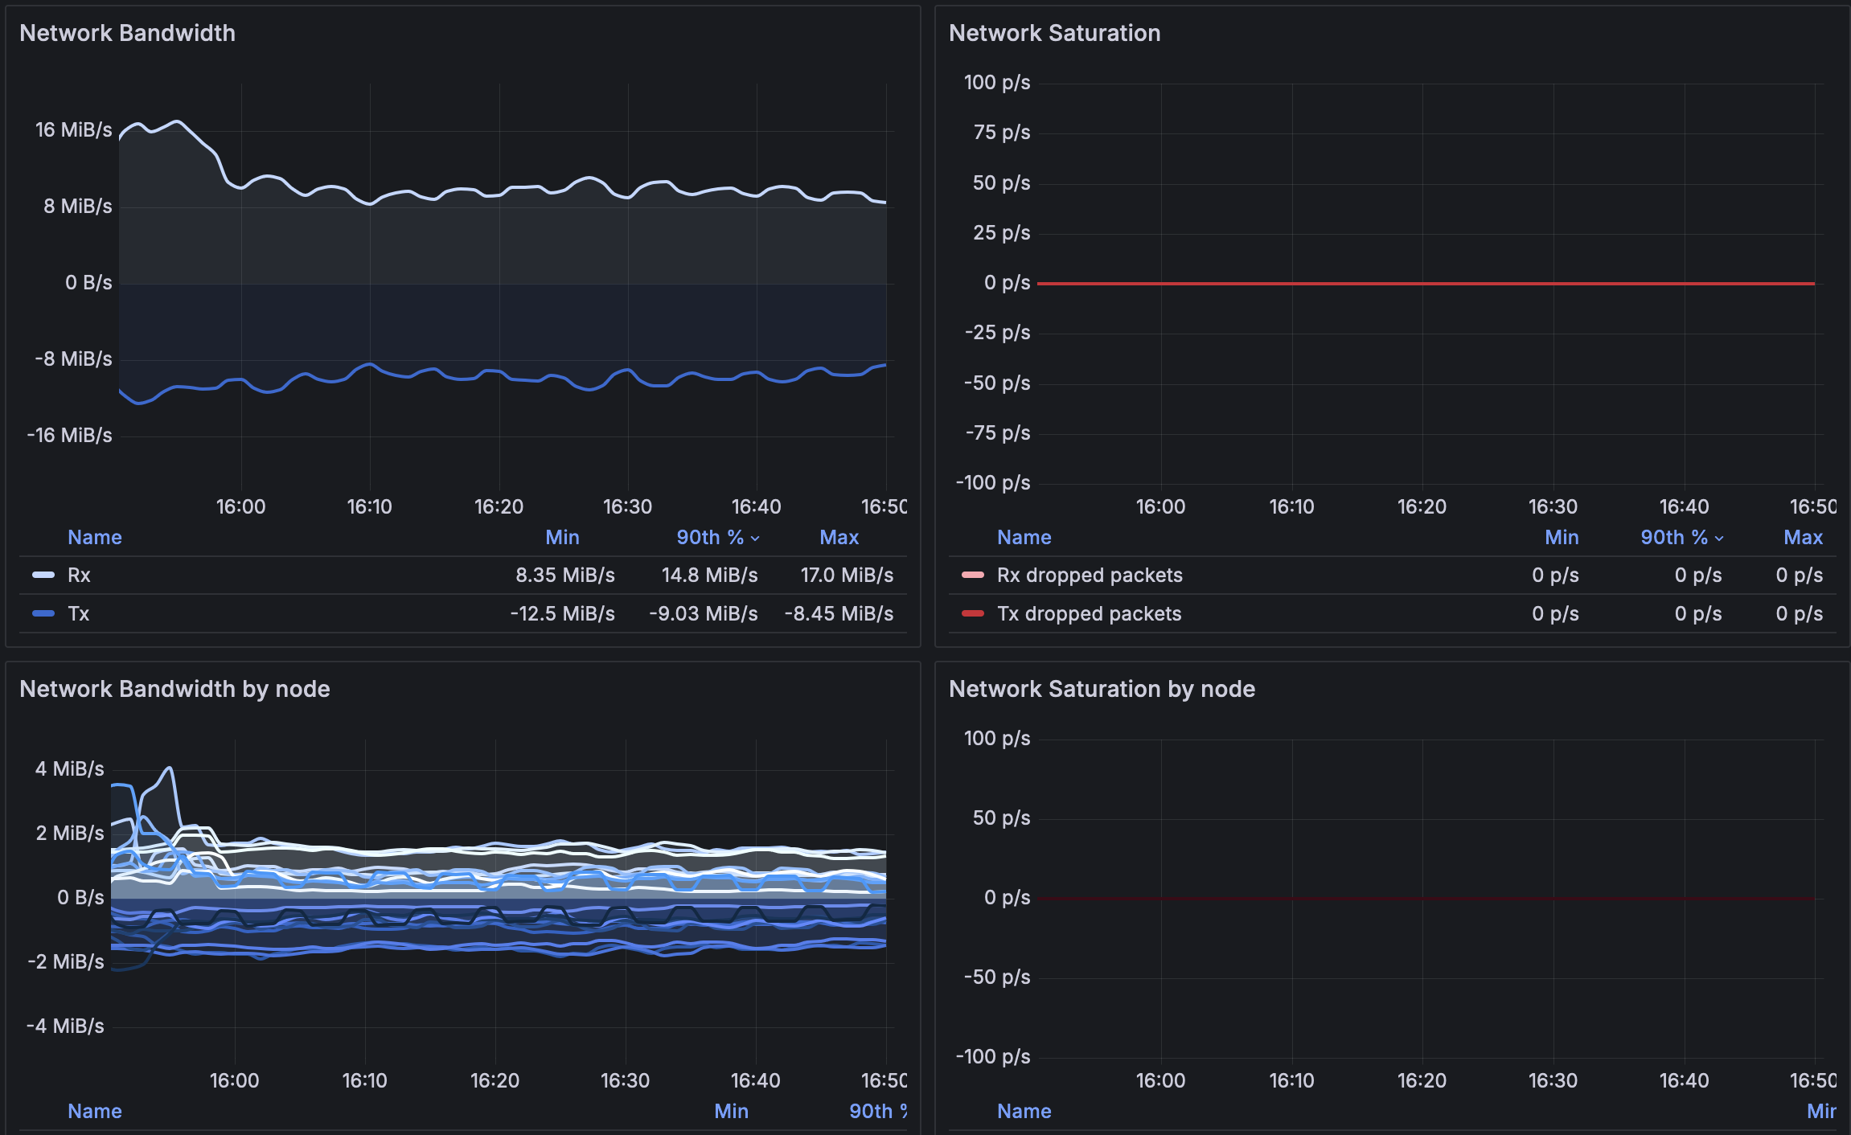1851x1135 pixels.
Task: Open the Network Saturation panel title
Action: click(x=1054, y=33)
